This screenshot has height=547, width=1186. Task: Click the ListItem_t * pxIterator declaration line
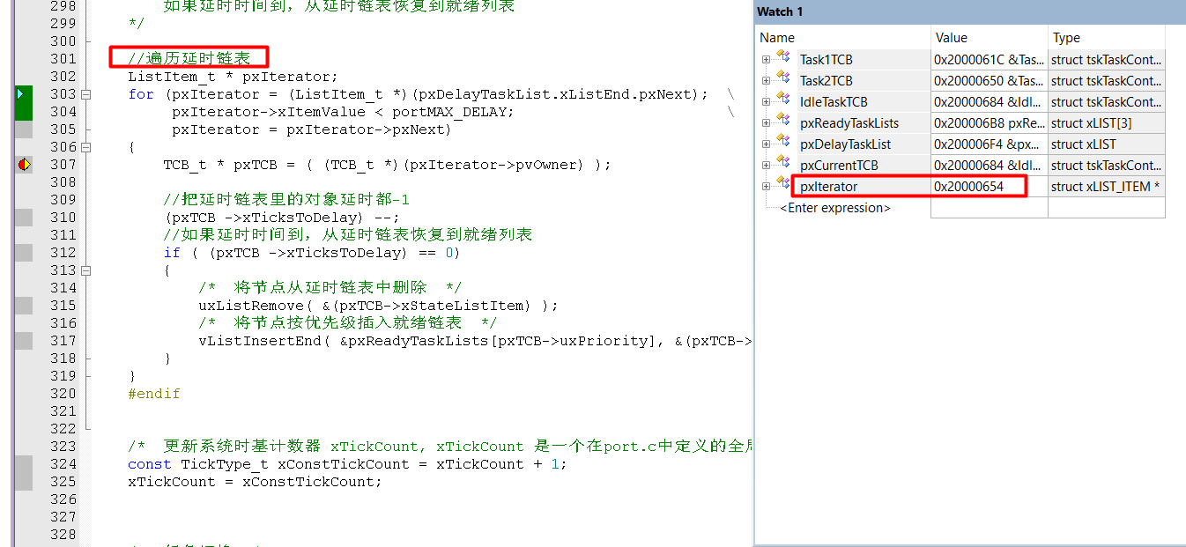233,77
